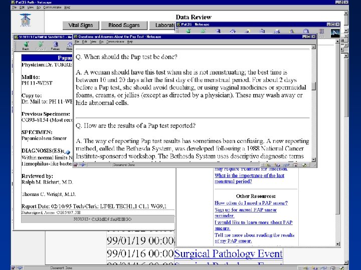Click 'Document: Done' in PatCIS Auth status bar

(x=61, y=267)
